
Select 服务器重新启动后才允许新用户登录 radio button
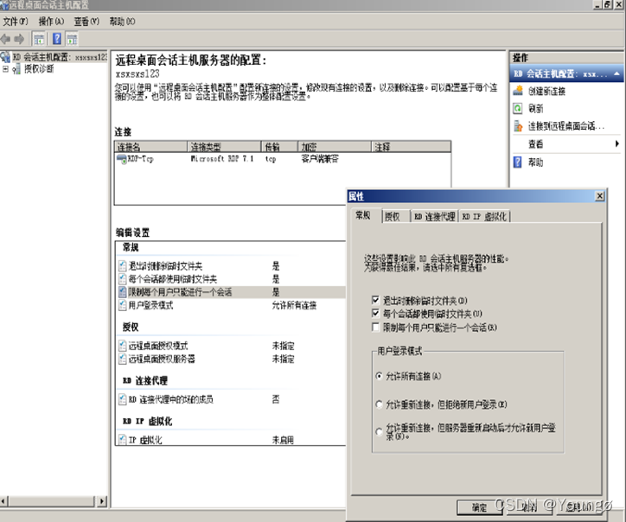coord(380,432)
